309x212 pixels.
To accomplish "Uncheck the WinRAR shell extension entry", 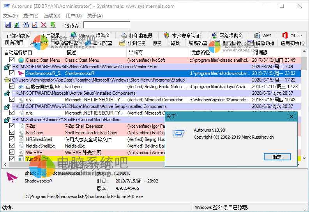I will coord(12,152).
